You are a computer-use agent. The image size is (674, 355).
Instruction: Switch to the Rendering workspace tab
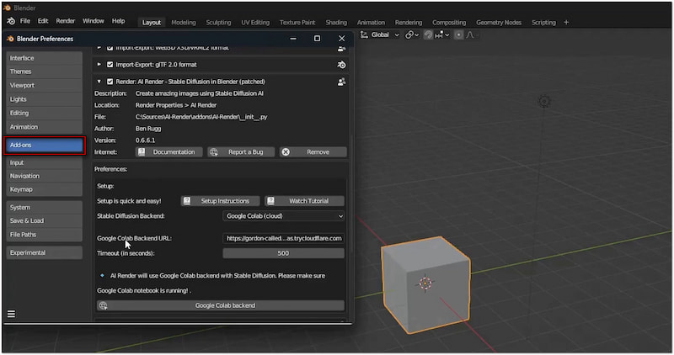pos(409,23)
